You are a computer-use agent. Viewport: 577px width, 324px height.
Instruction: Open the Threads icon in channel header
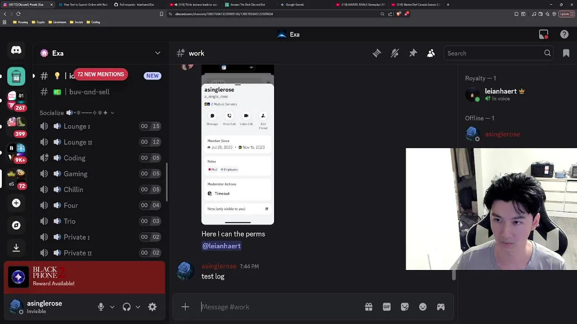click(x=377, y=53)
